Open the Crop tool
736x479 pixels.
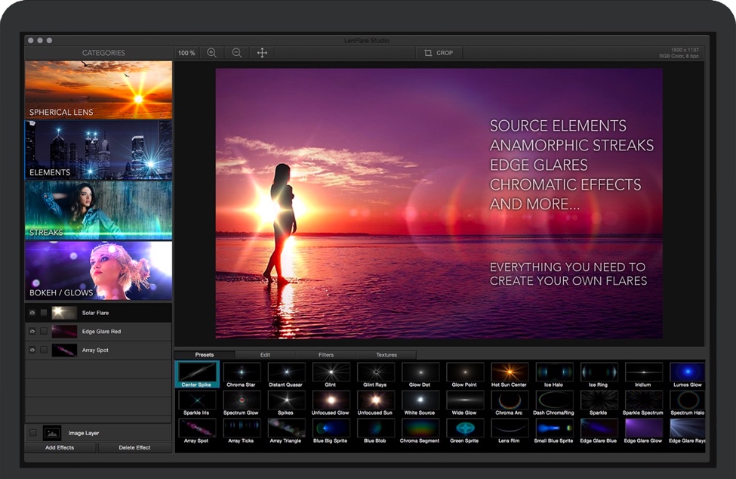pos(439,53)
